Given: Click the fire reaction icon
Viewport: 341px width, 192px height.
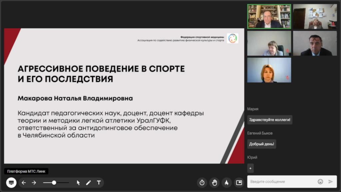Looking at the screenshot, I should 226,182.
